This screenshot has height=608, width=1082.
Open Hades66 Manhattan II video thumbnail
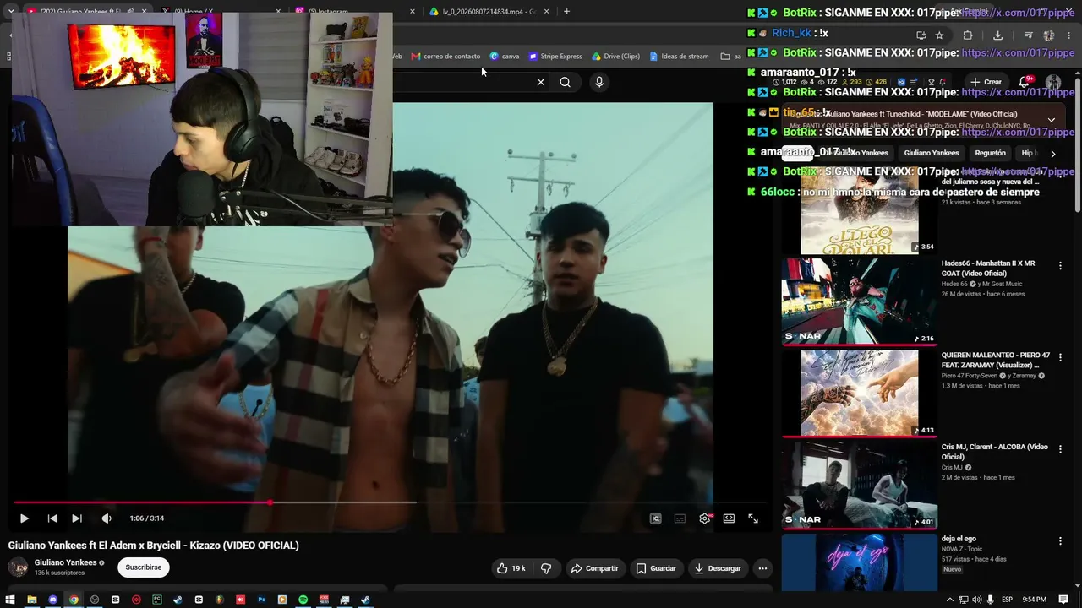(x=860, y=301)
